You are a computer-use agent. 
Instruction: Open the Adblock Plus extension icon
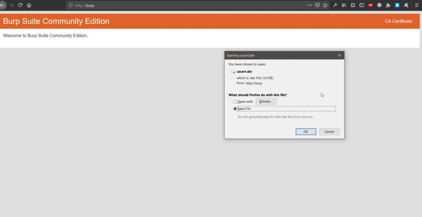[370, 5]
